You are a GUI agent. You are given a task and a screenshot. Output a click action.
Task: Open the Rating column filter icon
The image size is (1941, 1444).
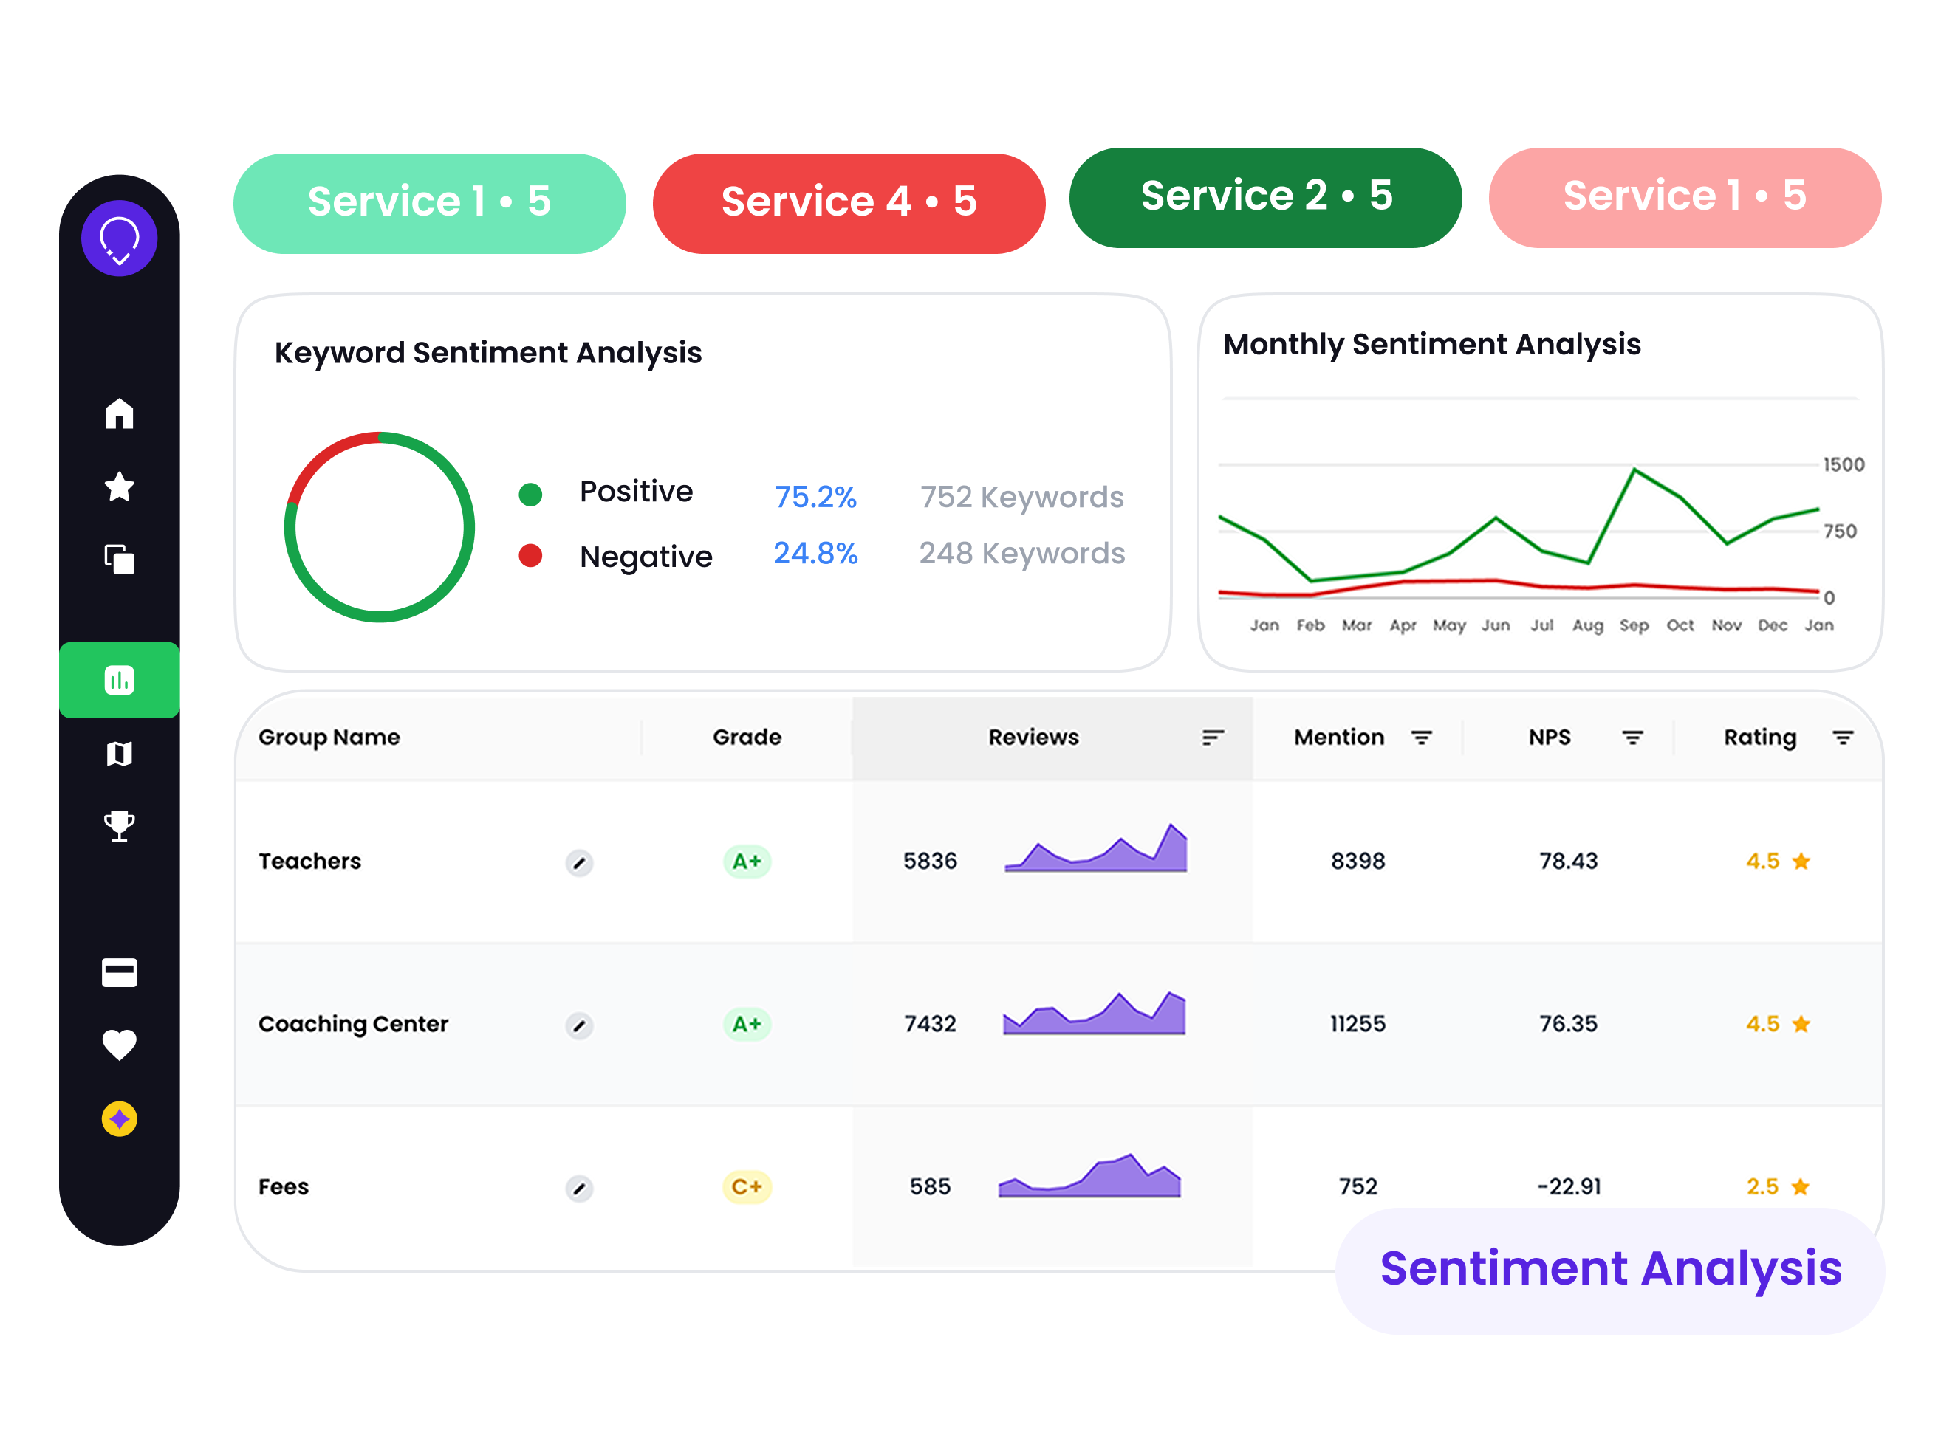[1843, 738]
